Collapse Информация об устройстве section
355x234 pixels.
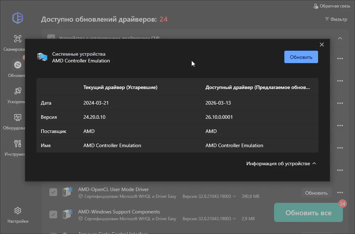pyautogui.click(x=281, y=163)
